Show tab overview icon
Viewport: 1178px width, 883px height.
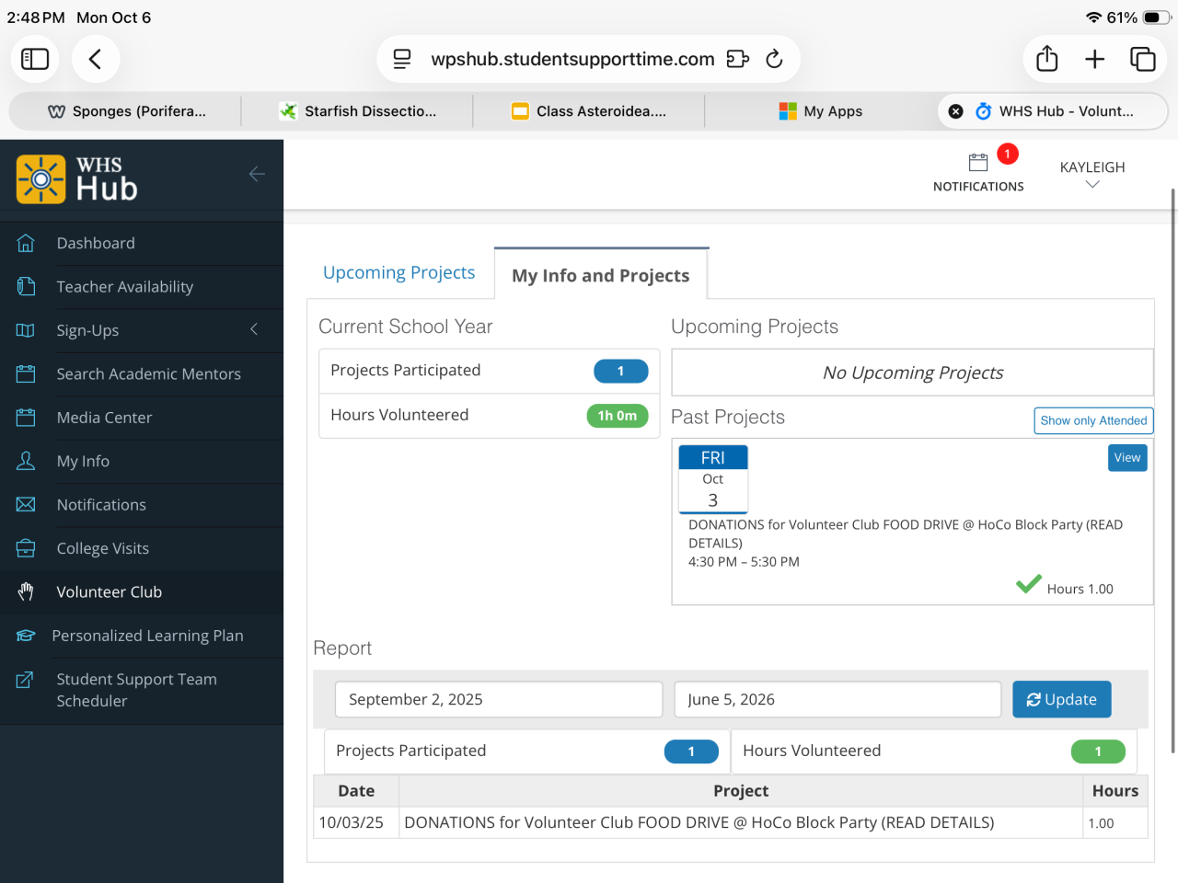tap(1143, 59)
